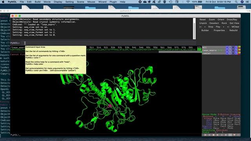
Task: Step back one frame with < button
Action: tap(205, 27)
